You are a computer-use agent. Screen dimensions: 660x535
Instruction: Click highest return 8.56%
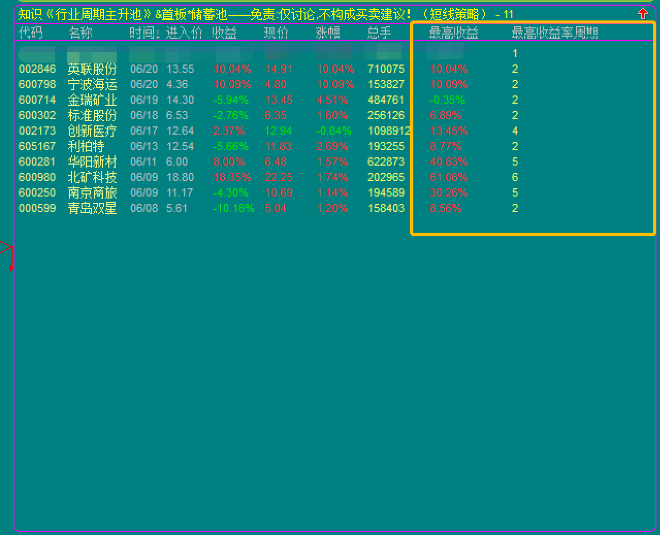[445, 208]
